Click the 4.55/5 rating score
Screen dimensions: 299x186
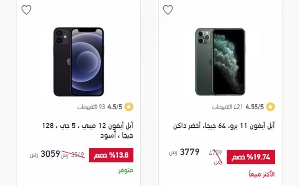point(255,107)
